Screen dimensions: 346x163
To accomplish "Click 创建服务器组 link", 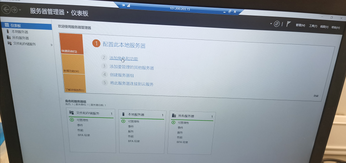I will (x=122, y=75).
